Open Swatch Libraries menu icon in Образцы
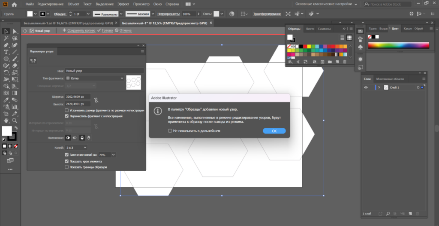The height and width of the screenshot is (226, 439). pyautogui.click(x=290, y=62)
